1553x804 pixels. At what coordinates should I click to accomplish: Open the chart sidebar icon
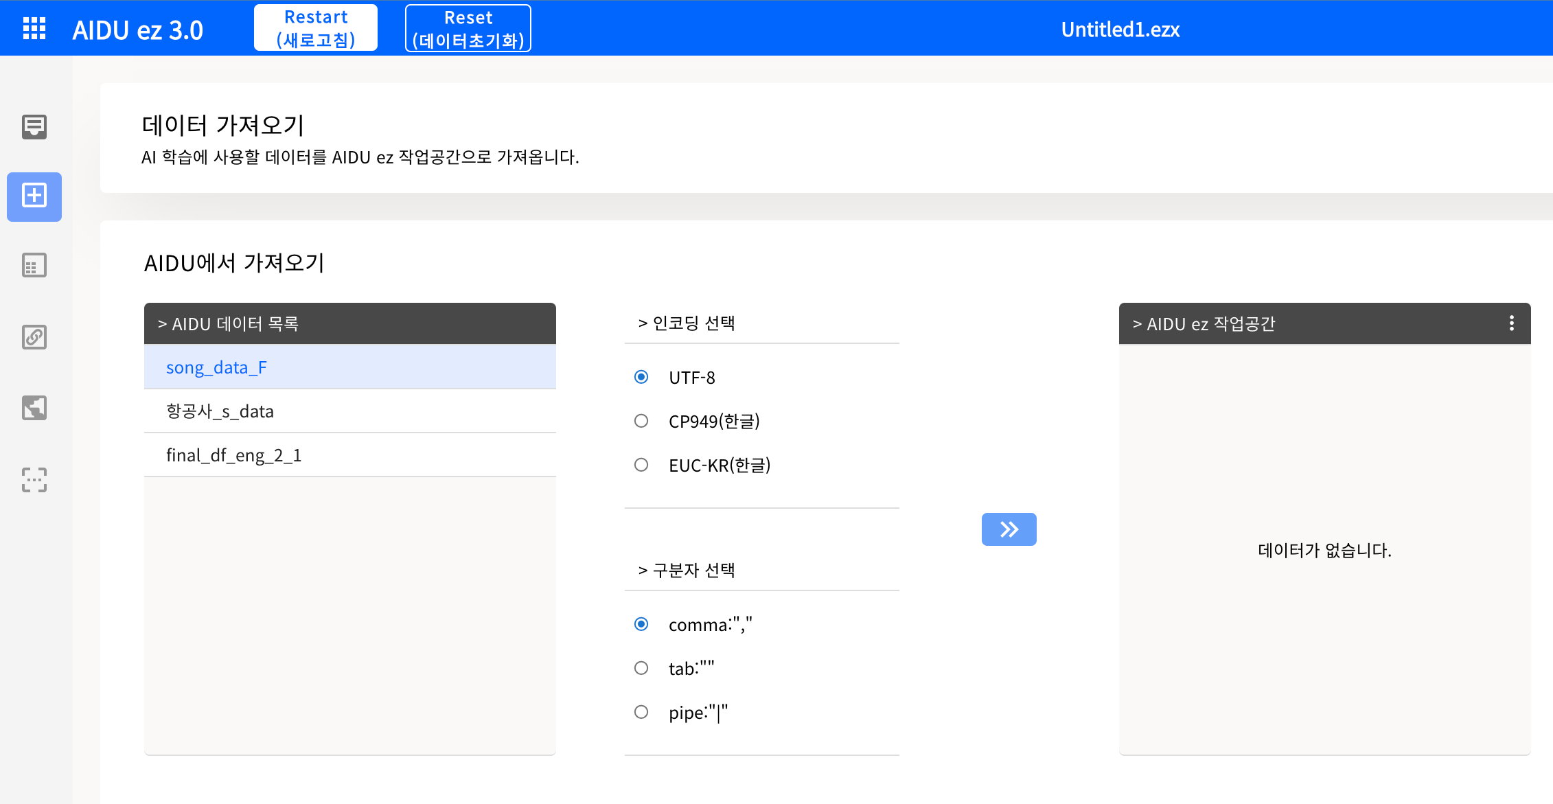[34, 408]
